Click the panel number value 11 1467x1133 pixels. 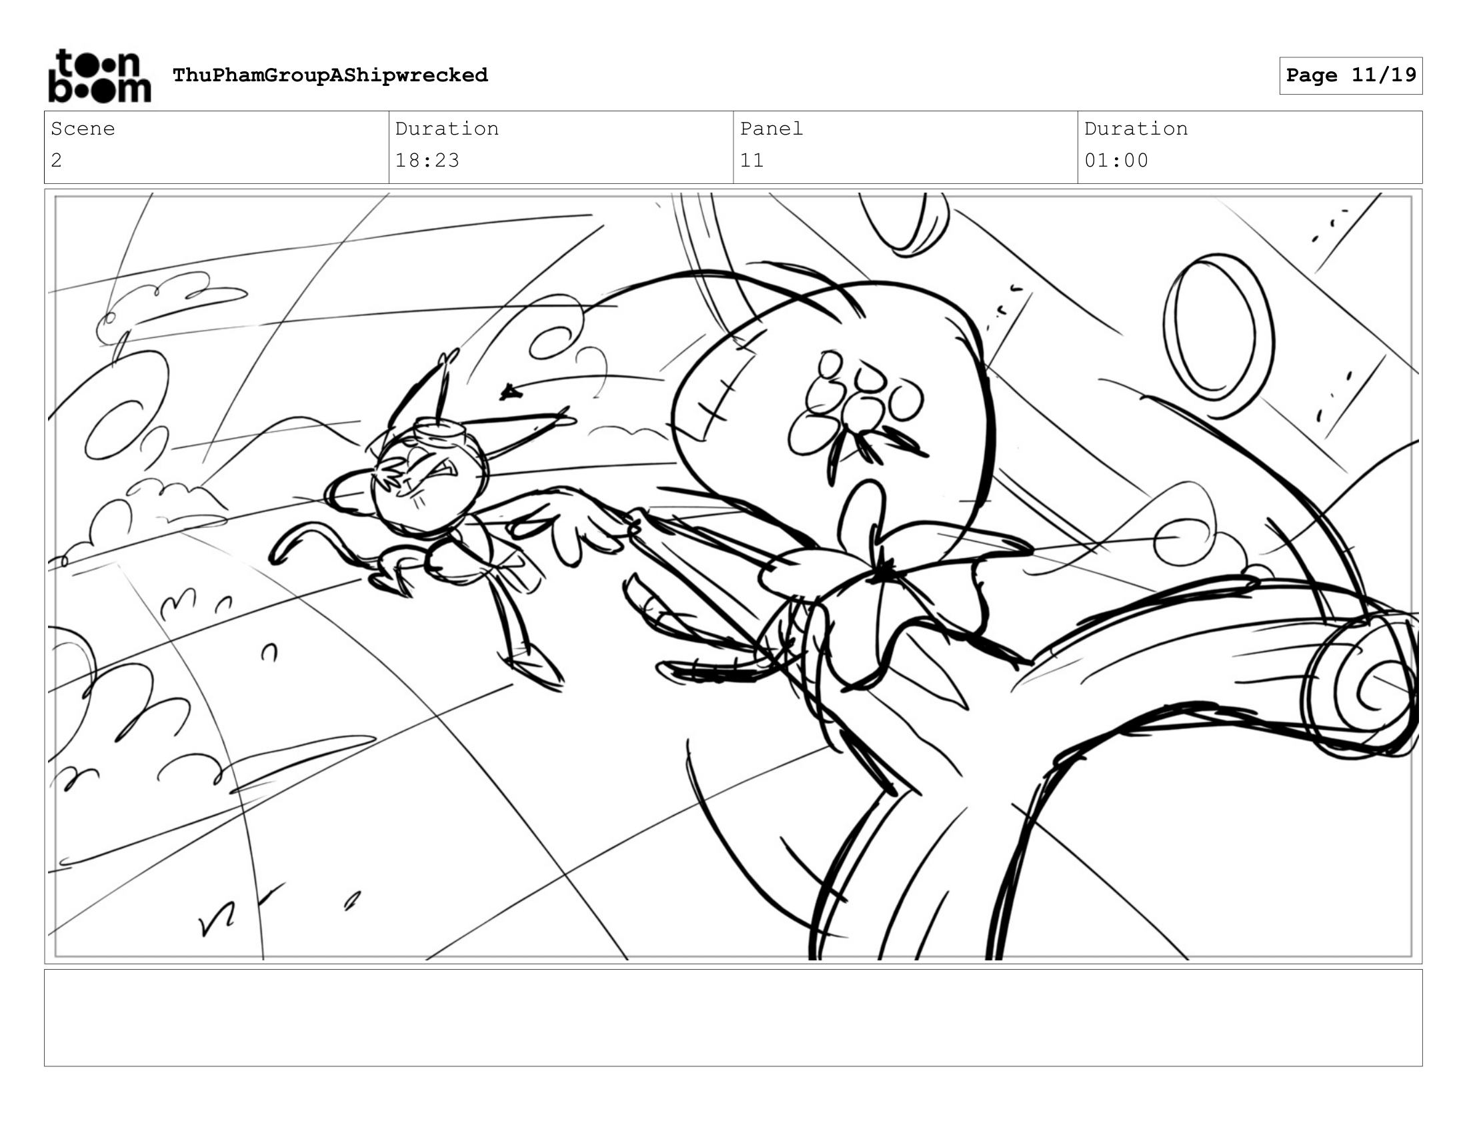click(x=752, y=161)
